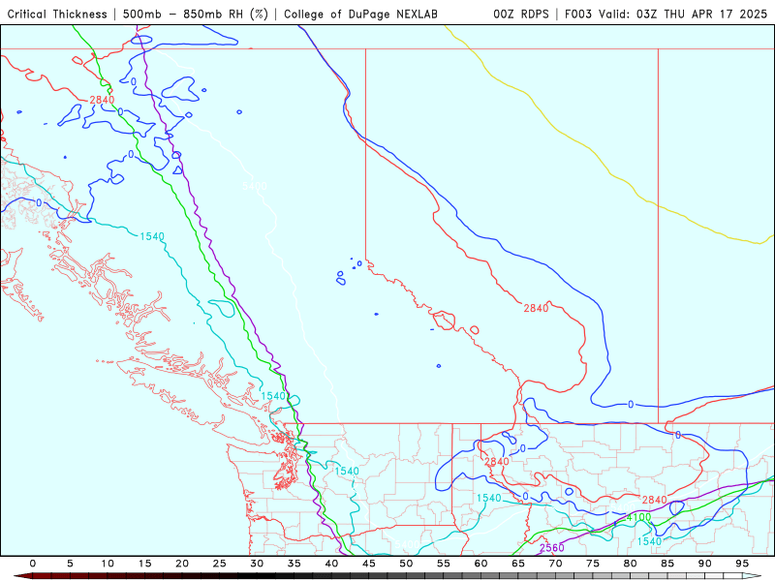Click the green "4100" contour label
Viewport: 775px width, 581px height.
[638, 517]
